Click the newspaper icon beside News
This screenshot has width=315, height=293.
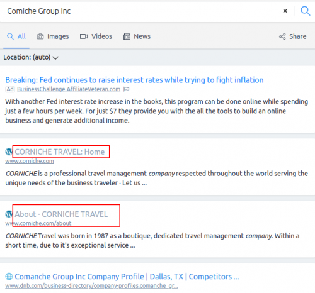coord(127,36)
